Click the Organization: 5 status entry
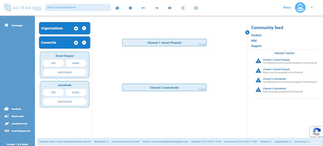Image resolution: width=323 pixels, height=146 pixels. tap(283, 142)
